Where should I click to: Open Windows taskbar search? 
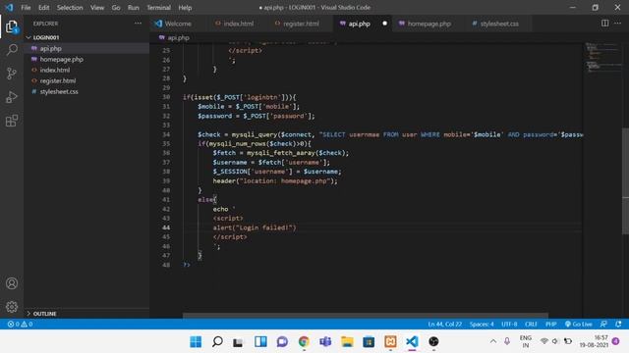pos(217,341)
